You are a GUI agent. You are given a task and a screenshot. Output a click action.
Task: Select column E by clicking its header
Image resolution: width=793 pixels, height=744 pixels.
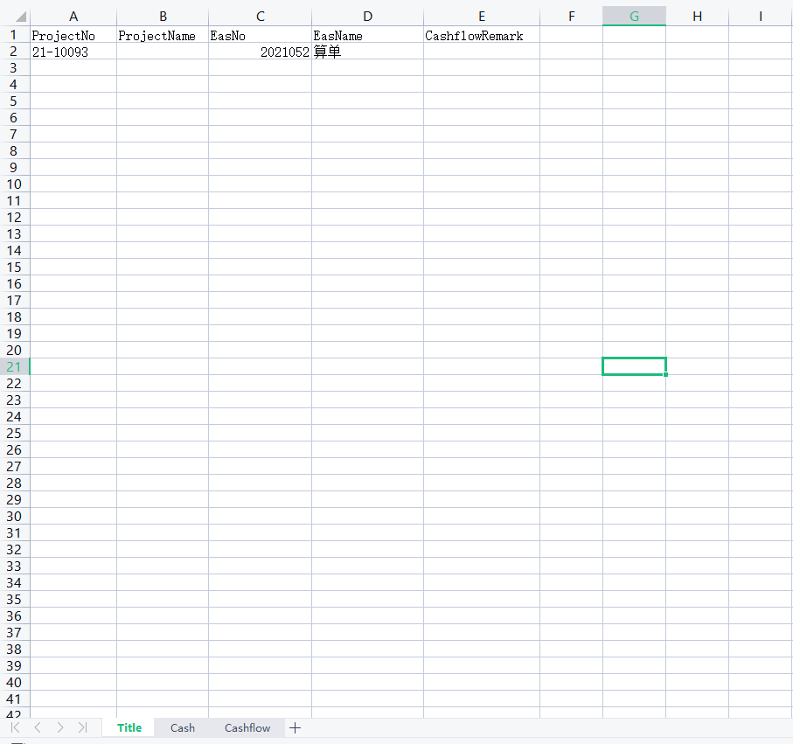tap(481, 15)
